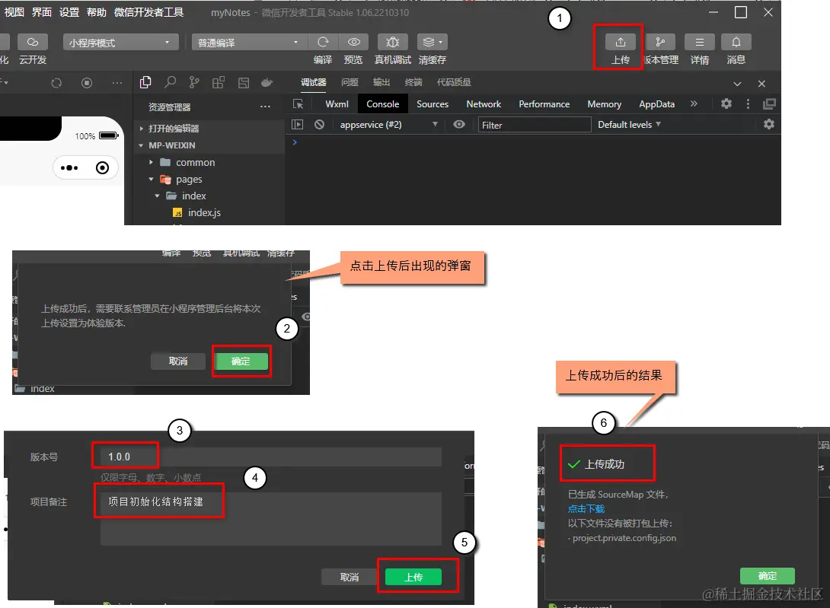This screenshot has height=608, width=830.
Task: Open 版本管理 version control icon
Action: pyautogui.click(x=659, y=42)
